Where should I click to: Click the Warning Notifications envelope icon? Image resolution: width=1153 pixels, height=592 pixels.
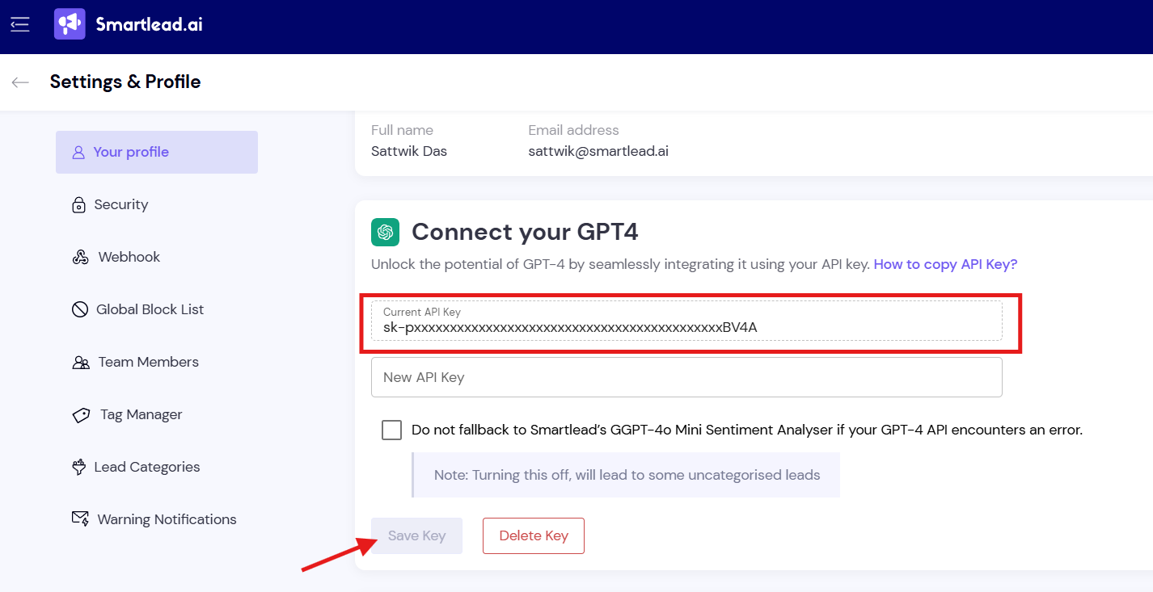[x=80, y=519]
